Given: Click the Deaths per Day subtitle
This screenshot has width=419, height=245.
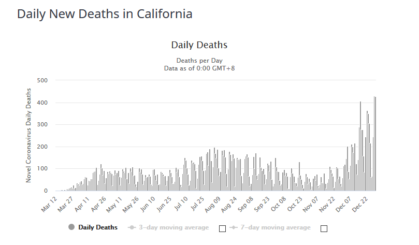Looking at the screenshot, I should click(199, 60).
